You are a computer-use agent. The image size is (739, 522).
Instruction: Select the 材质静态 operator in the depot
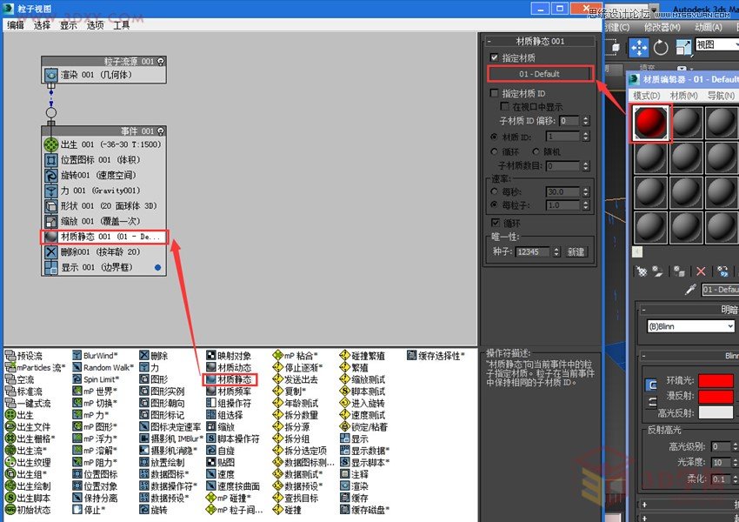pyautogui.click(x=230, y=379)
